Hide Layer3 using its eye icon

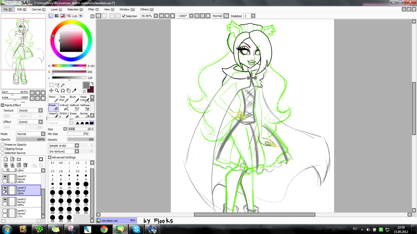click(x=5, y=188)
